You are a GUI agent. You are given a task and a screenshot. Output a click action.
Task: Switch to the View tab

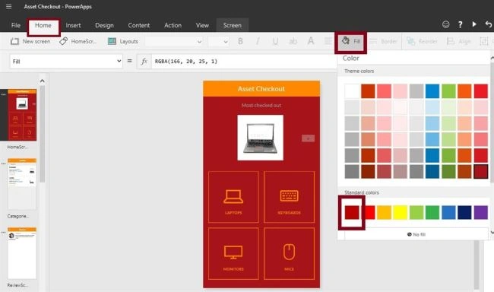click(202, 25)
